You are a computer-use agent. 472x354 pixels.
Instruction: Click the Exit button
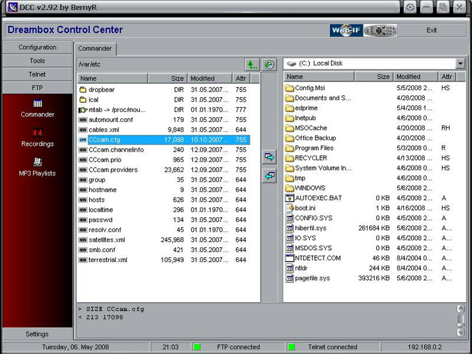click(432, 30)
